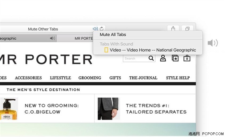Go to THE JOURNAL section
The image size is (225, 137).
coord(143,78)
